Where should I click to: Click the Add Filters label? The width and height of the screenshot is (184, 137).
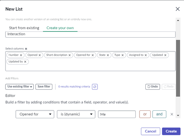point(12,78)
